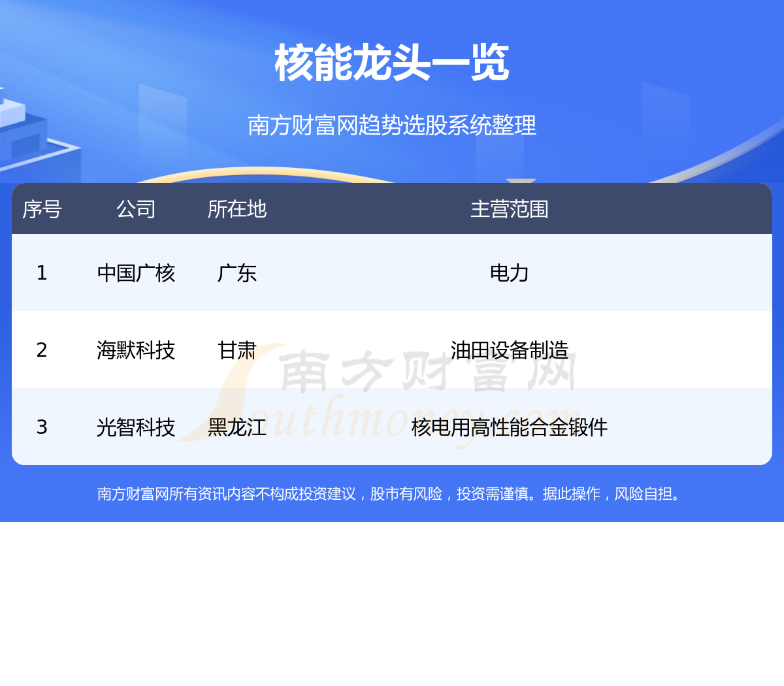Click the 主营范围 column header
784x686 pixels.
[x=510, y=209]
